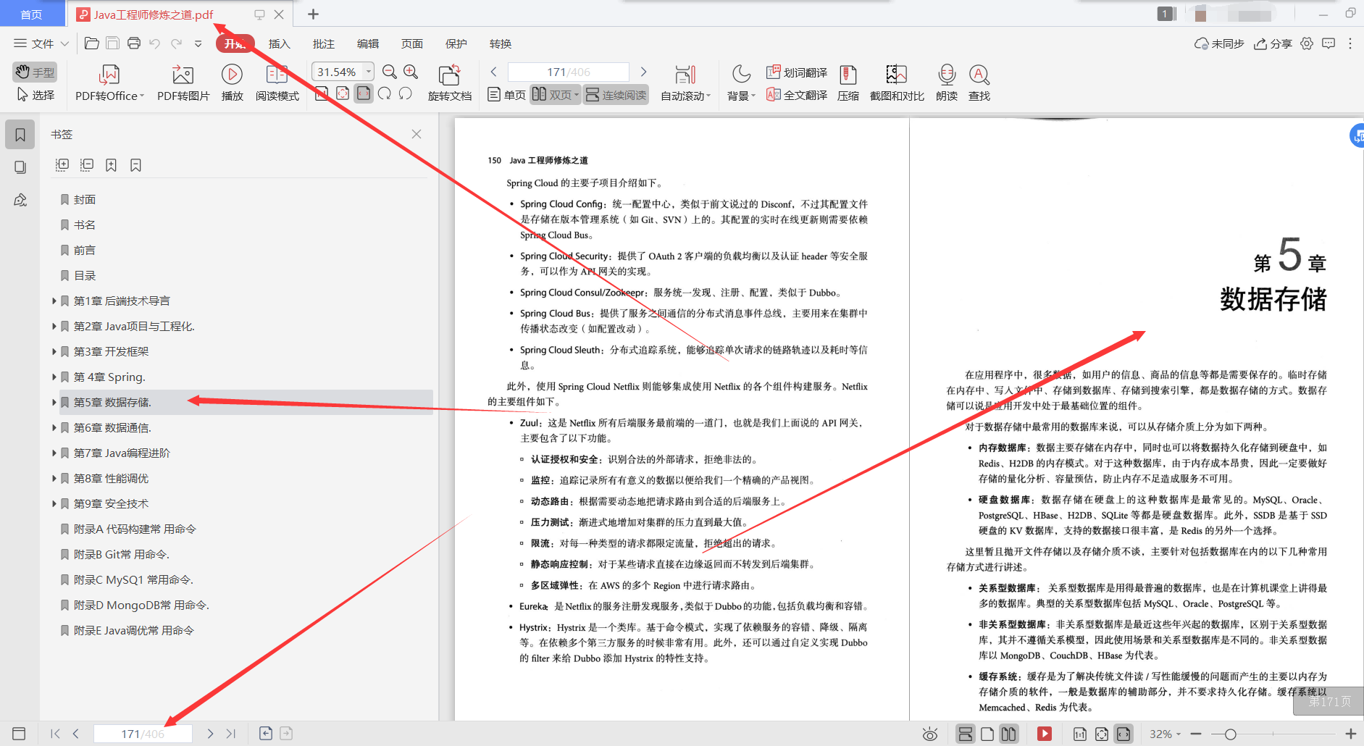
Task: Click red play button in status bar
Action: (x=1044, y=734)
